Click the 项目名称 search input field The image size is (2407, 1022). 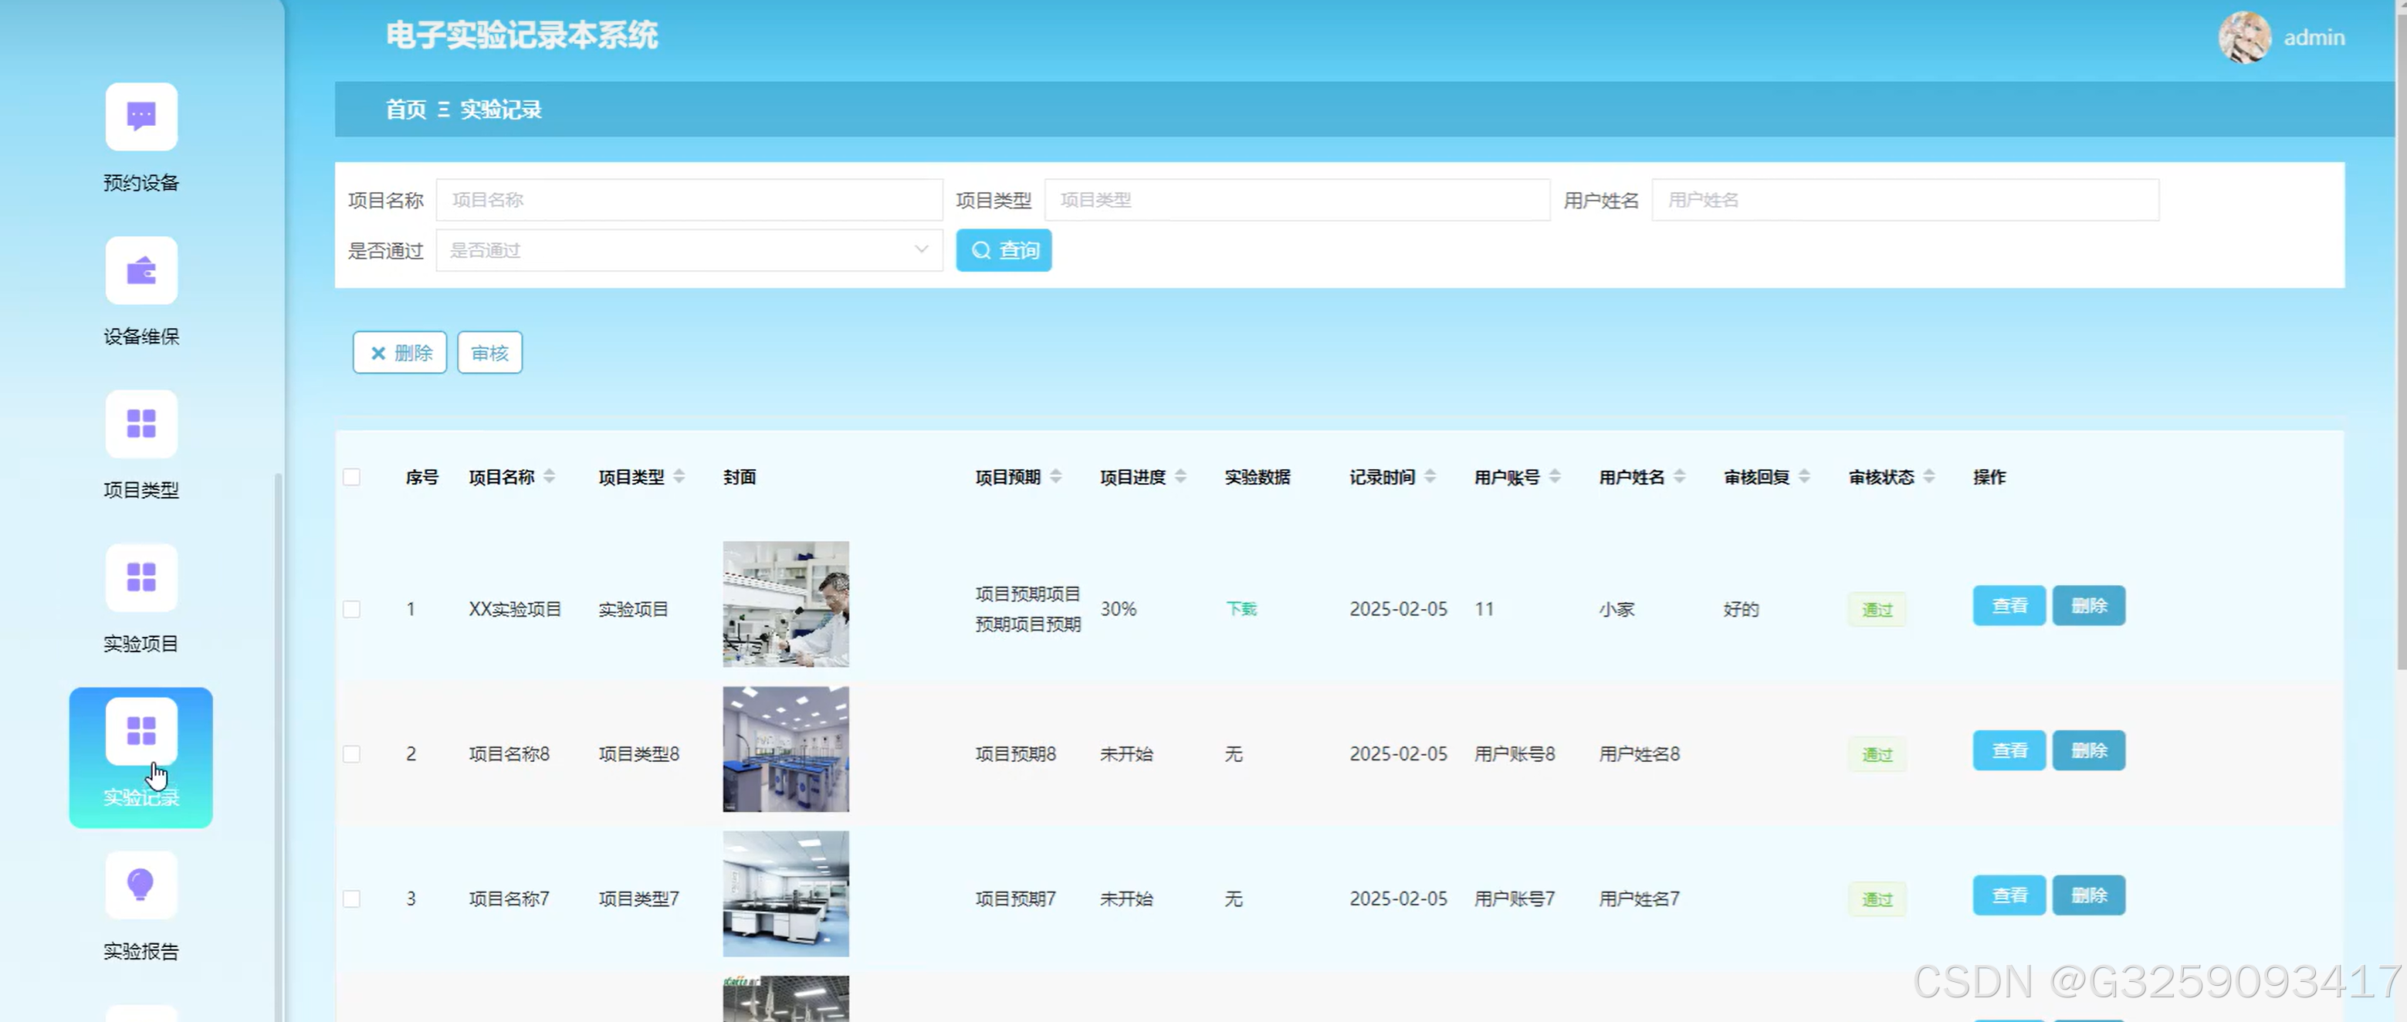689,200
